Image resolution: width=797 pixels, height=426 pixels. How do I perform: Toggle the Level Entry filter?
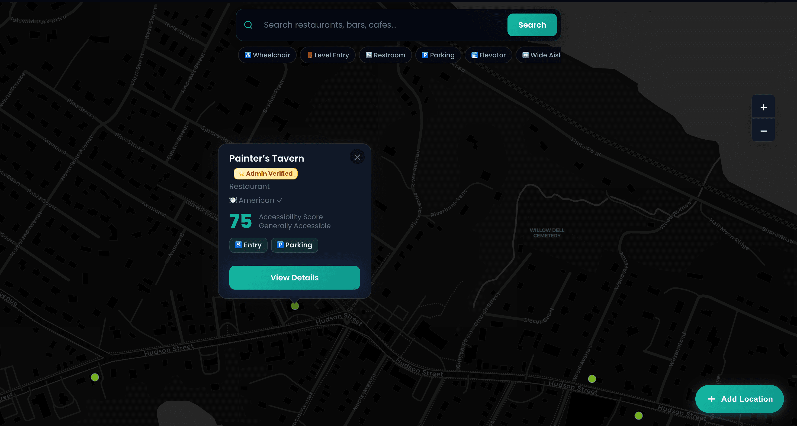pos(327,55)
